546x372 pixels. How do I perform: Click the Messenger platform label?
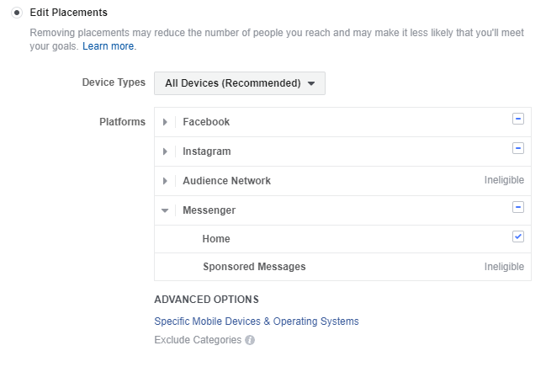209,210
